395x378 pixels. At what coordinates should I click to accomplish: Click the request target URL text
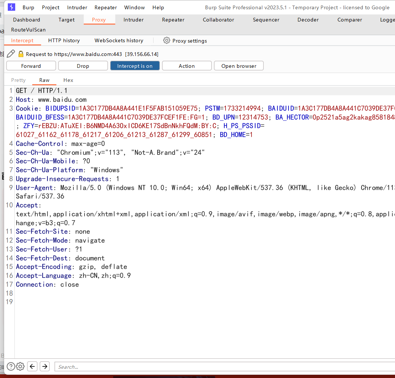tap(88, 54)
